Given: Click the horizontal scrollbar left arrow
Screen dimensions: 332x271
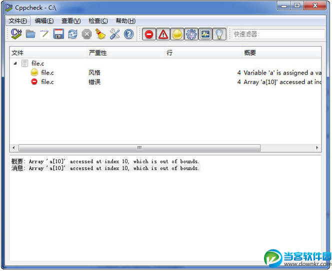Looking at the screenshot, I should coord(14,148).
